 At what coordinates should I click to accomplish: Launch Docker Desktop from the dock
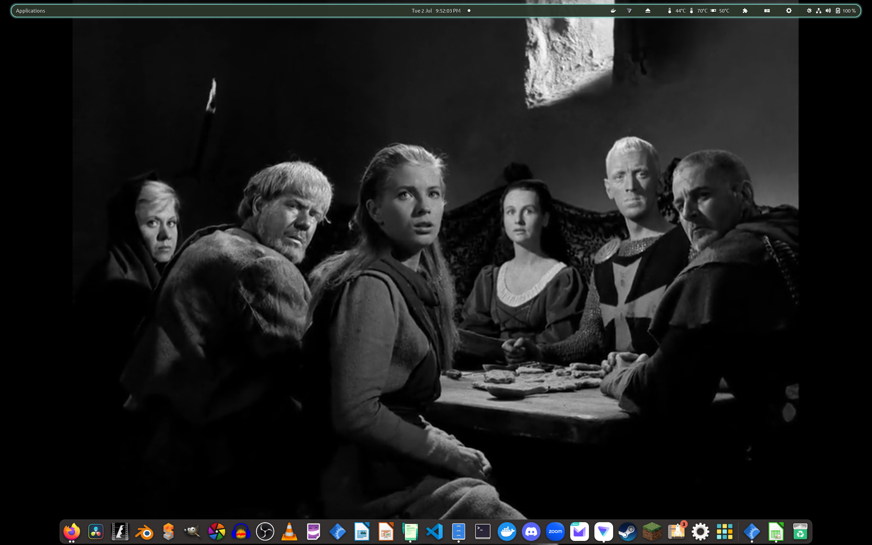coord(507,531)
